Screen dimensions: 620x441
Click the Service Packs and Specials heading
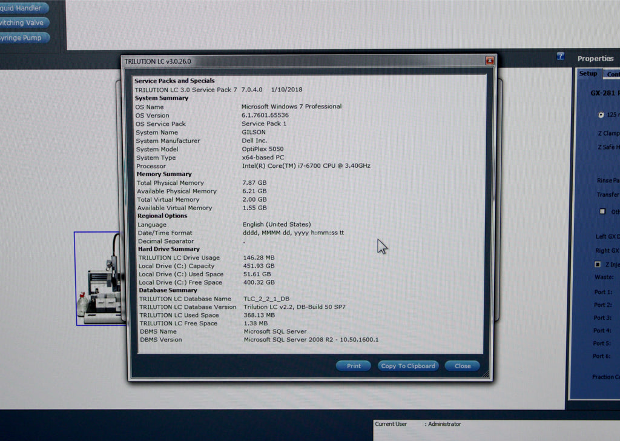(174, 81)
